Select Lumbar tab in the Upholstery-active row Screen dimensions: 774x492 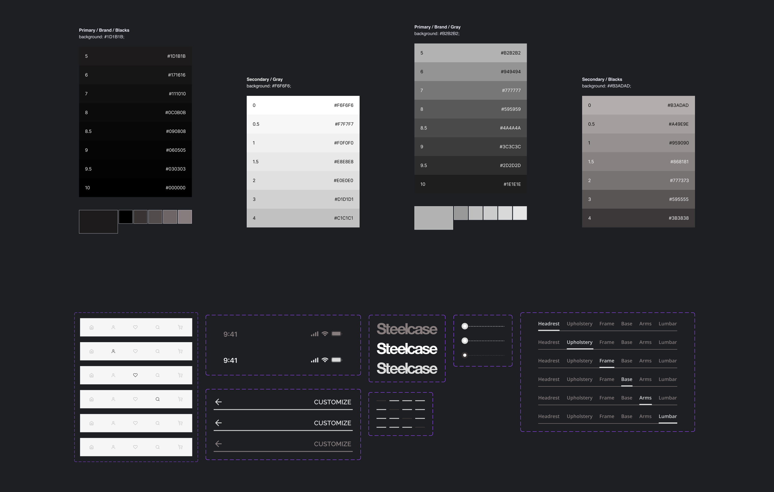click(x=668, y=342)
